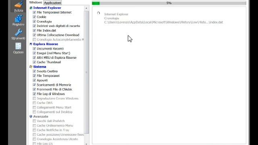Click the Esplora Risorse group icon
The height and width of the screenshot is (145, 258).
[31, 44]
